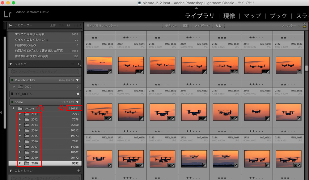Screen dimensions: 309x180
Task: Click the padlock icon on the library filter bar
Action: point(305,26)
